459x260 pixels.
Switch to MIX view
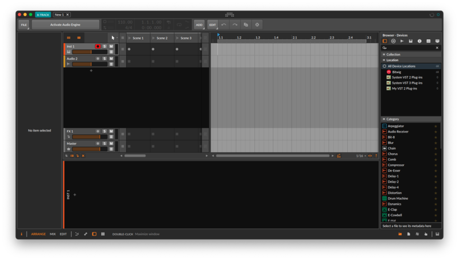pos(53,234)
